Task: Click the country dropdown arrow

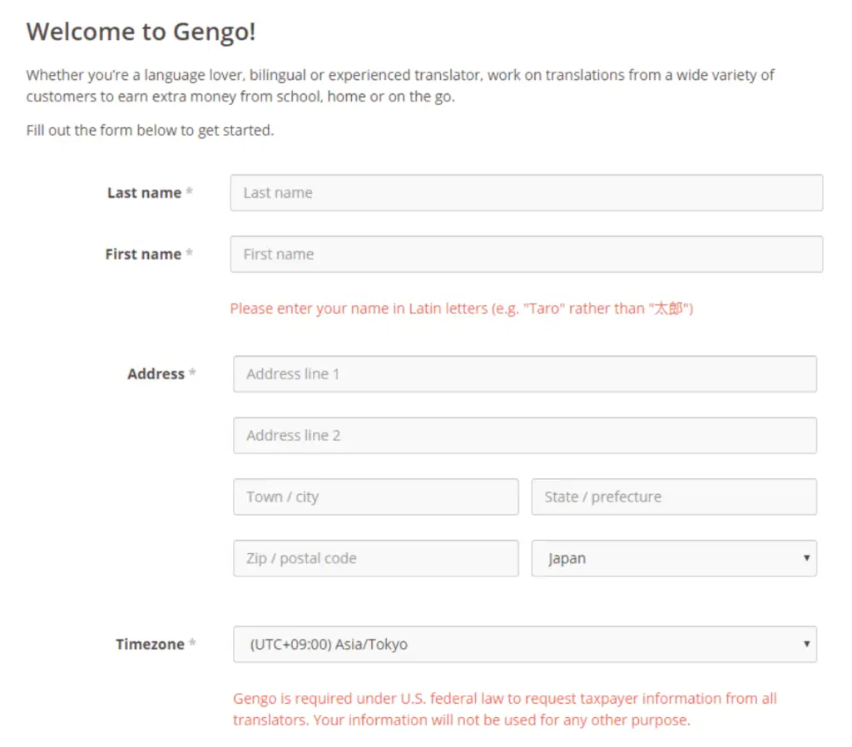Action: click(x=806, y=558)
